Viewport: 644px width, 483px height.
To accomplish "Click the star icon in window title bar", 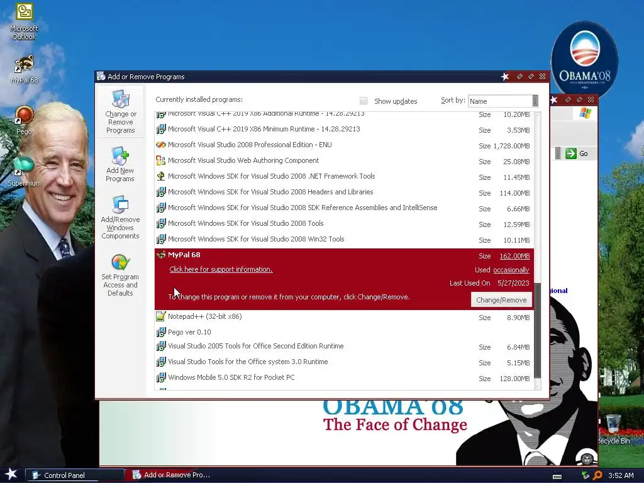I will (505, 76).
